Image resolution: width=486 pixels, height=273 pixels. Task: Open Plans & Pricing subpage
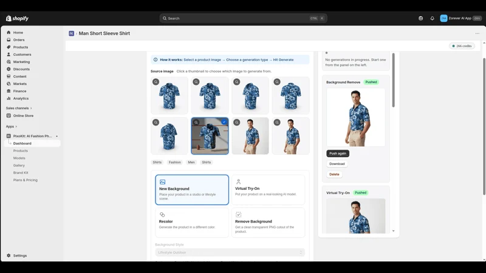[x=26, y=180]
